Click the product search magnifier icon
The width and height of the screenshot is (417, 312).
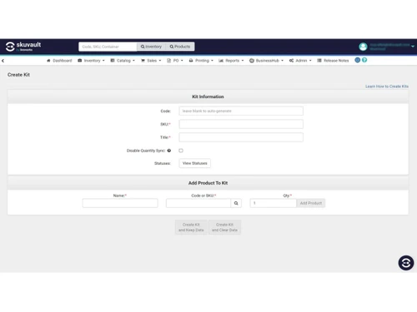point(236,203)
